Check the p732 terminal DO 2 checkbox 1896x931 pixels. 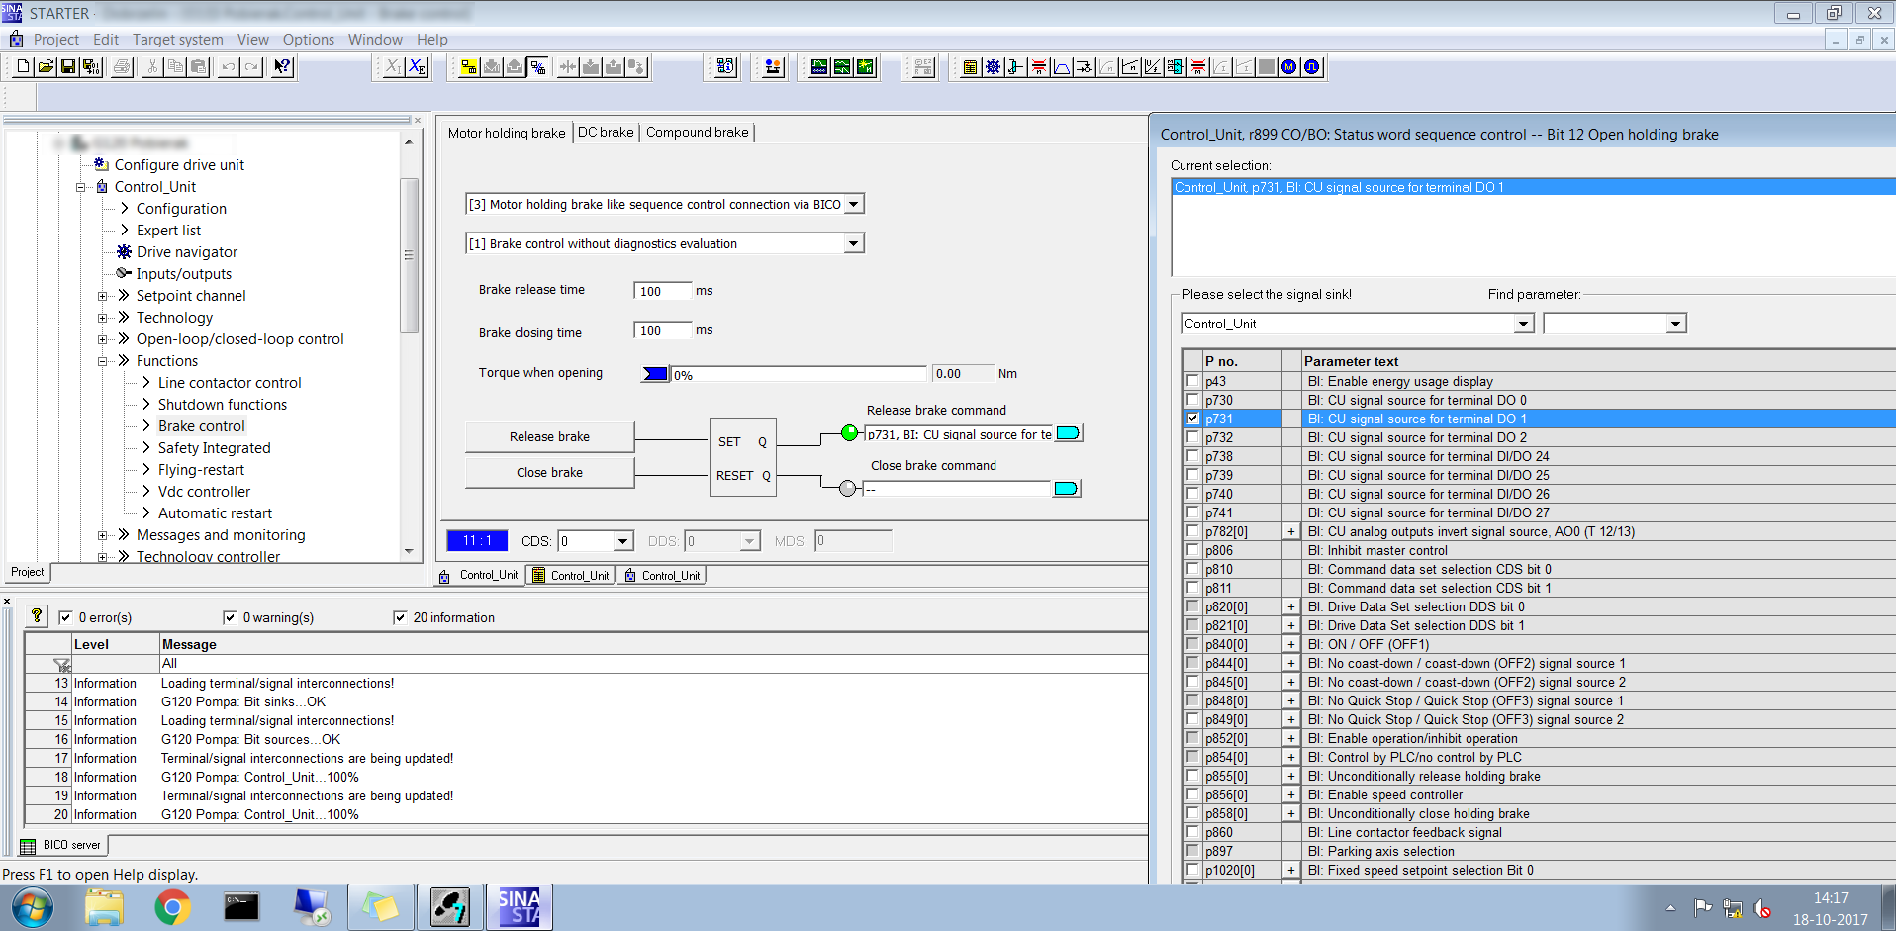pyautogui.click(x=1192, y=437)
